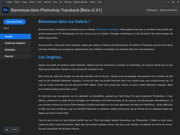Screen dimensions: 180x135
Task: Follow the Photoshop Traceback italic link
Action: (x=107, y=30)
